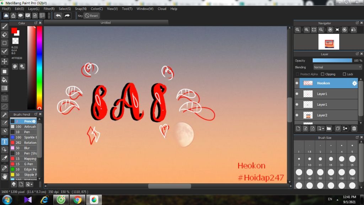Select the Bucket fill tool
364x205 pixels.
click(x=4, y=80)
